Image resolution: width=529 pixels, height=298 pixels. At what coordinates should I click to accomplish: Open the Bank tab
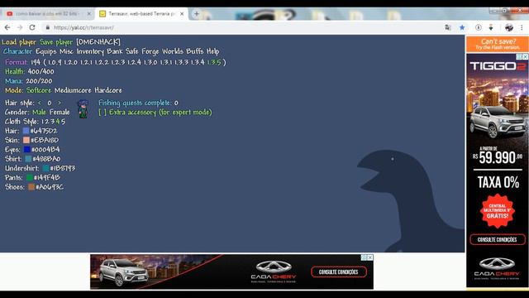point(115,51)
